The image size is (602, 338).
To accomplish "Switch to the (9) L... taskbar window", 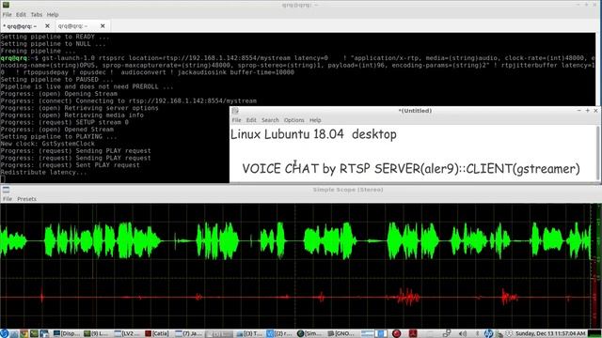I will pos(96,333).
